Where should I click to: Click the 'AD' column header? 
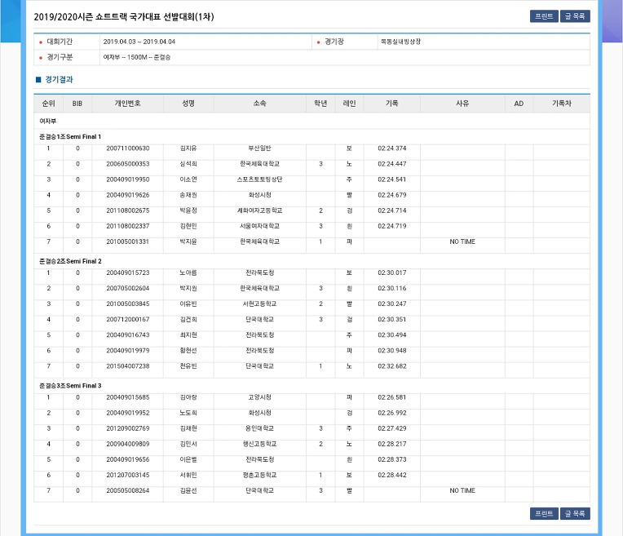519,104
